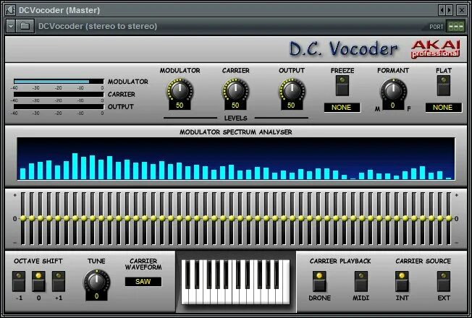The width and height of the screenshot is (472, 318).
Task: Click the TUNE knob
Action: click(x=96, y=282)
